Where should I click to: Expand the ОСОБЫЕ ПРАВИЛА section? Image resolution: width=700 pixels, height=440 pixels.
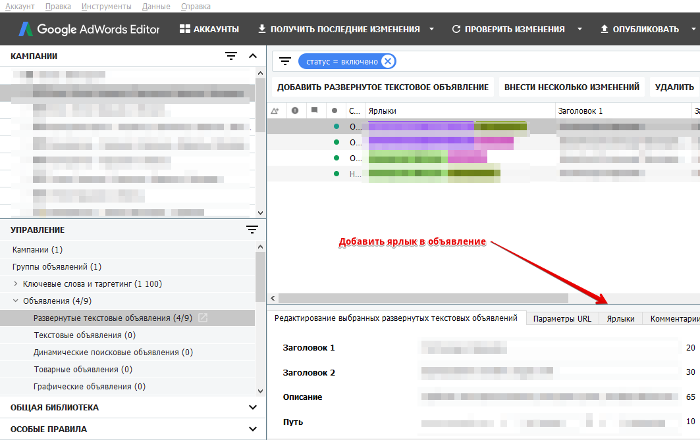coord(253,429)
